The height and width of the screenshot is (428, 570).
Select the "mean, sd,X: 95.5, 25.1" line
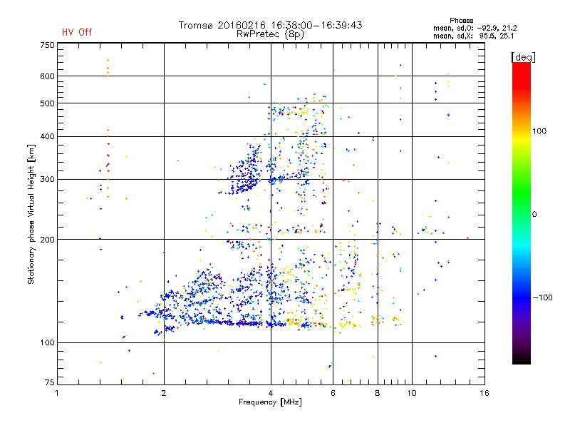(473, 36)
